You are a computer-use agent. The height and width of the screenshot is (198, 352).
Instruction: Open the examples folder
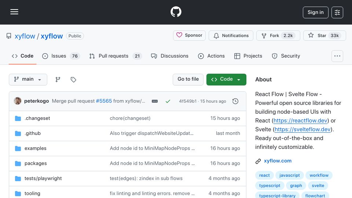tap(36, 148)
